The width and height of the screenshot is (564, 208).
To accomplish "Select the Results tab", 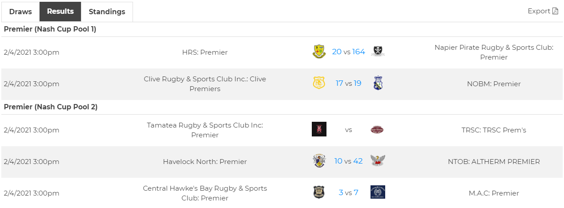I will [60, 12].
